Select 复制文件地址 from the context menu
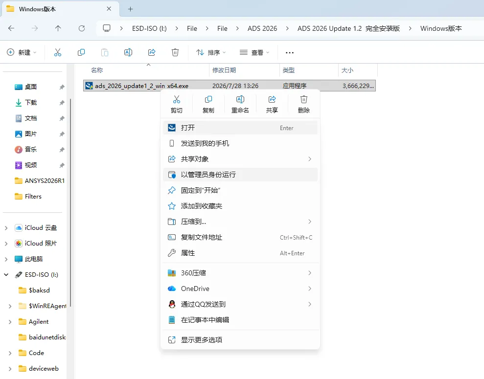The height and width of the screenshot is (379, 484). [240, 238]
